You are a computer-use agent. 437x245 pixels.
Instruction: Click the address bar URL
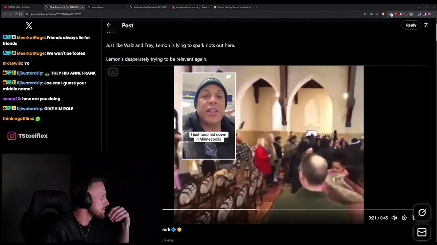[56, 14]
